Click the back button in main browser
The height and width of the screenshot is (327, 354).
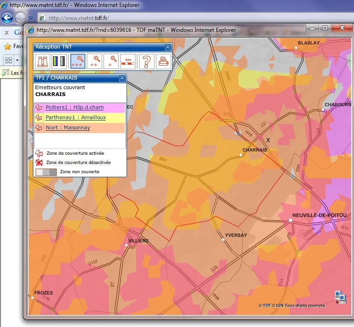coord(7,18)
